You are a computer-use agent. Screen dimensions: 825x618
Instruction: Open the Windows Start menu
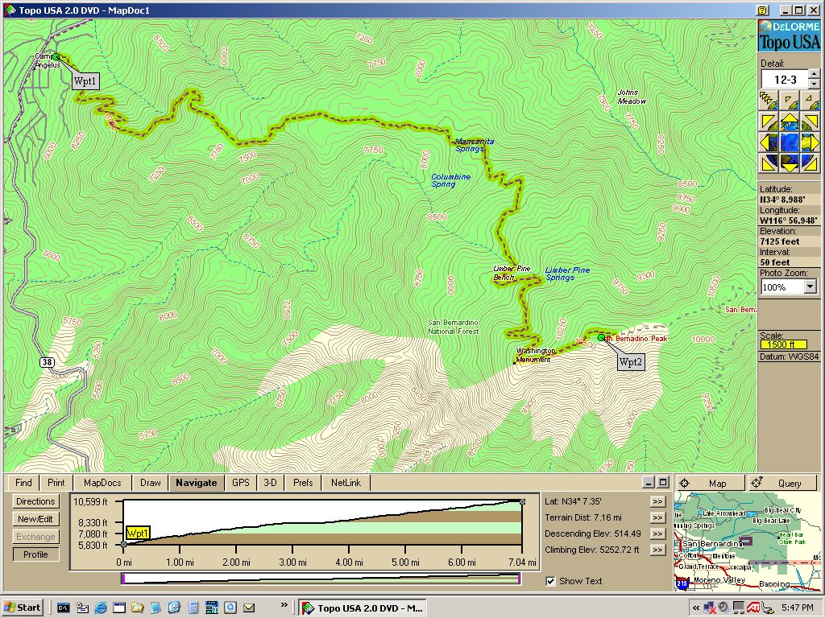23,608
